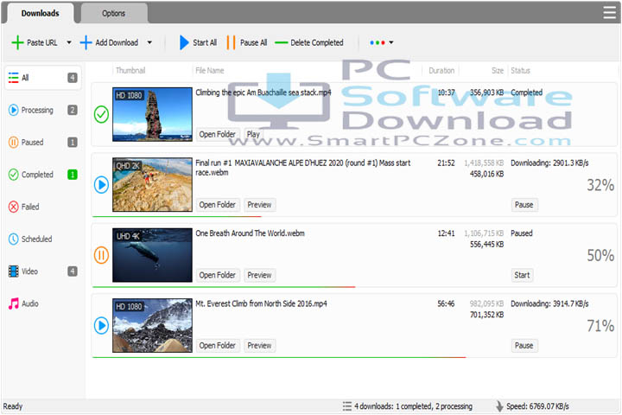This screenshot has width=622, height=415.
Task: Pause the Mt. Everest Climb download
Action: coord(524,346)
